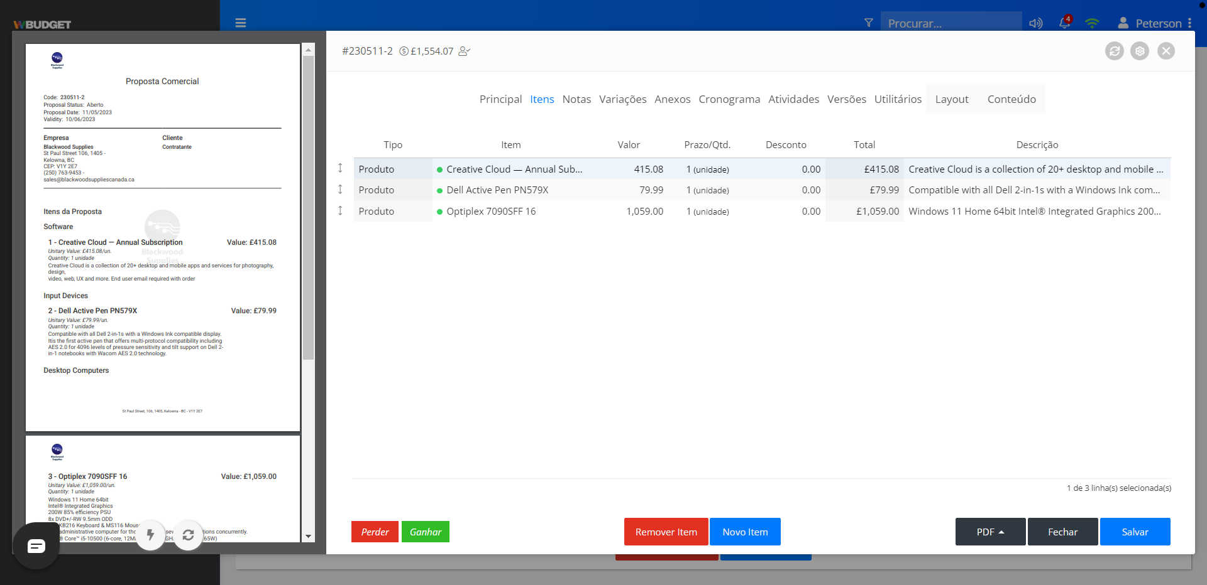Image resolution: width=1207 pixels, height=585 pixels.
Task: Click the green status dot for Dell Active Pen
Action: click(x=440, y=191)
